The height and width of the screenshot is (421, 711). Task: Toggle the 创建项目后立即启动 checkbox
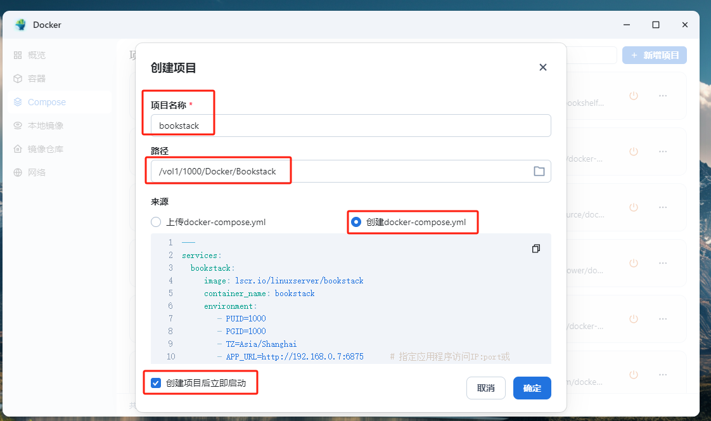click(x=156, y=383)
